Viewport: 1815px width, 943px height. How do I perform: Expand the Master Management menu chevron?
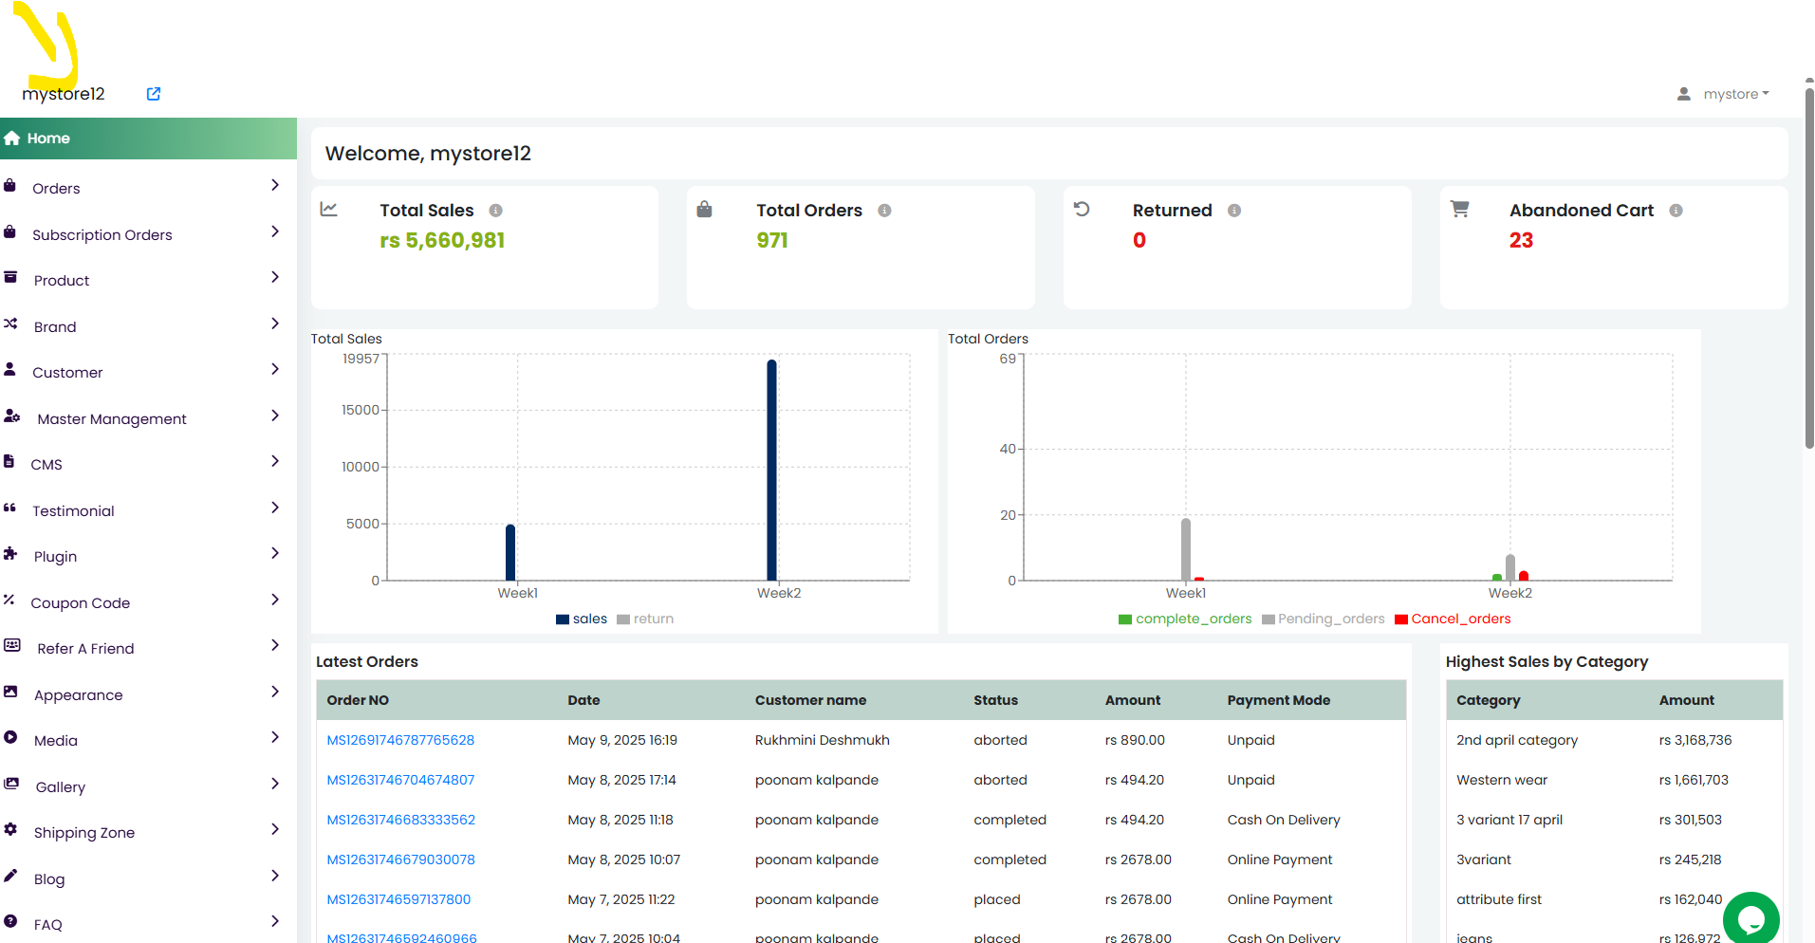(275, 416)
